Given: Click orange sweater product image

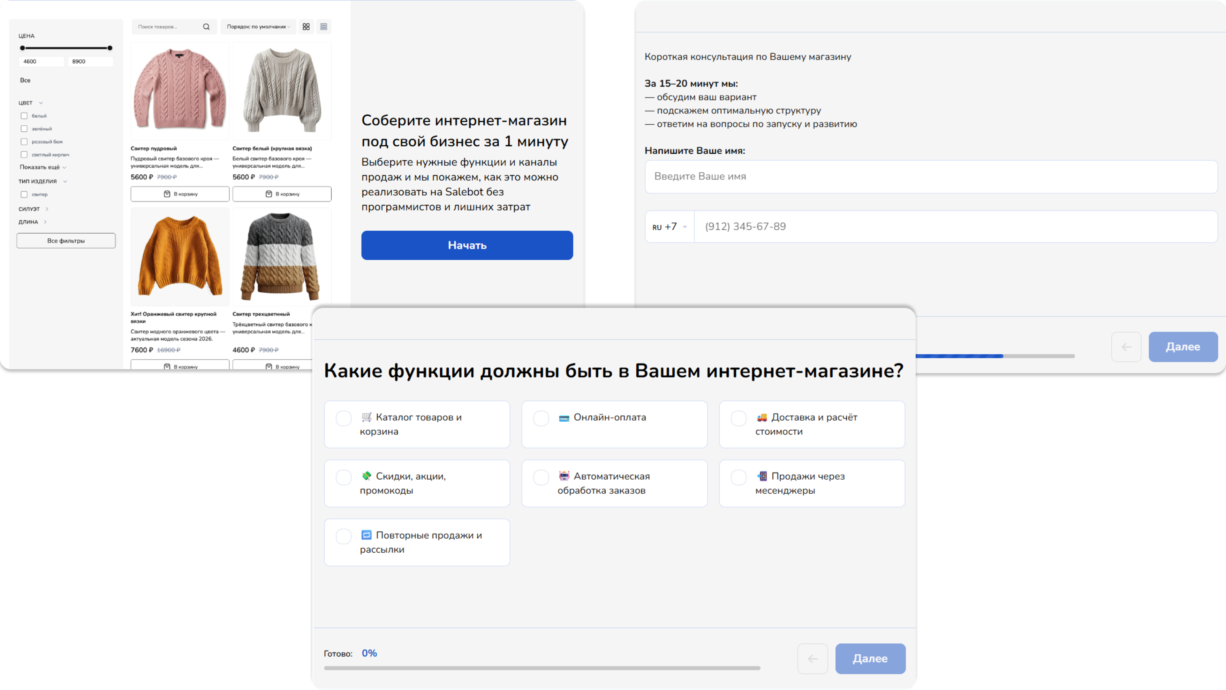Looking at the screenshot, I should 180,256.
